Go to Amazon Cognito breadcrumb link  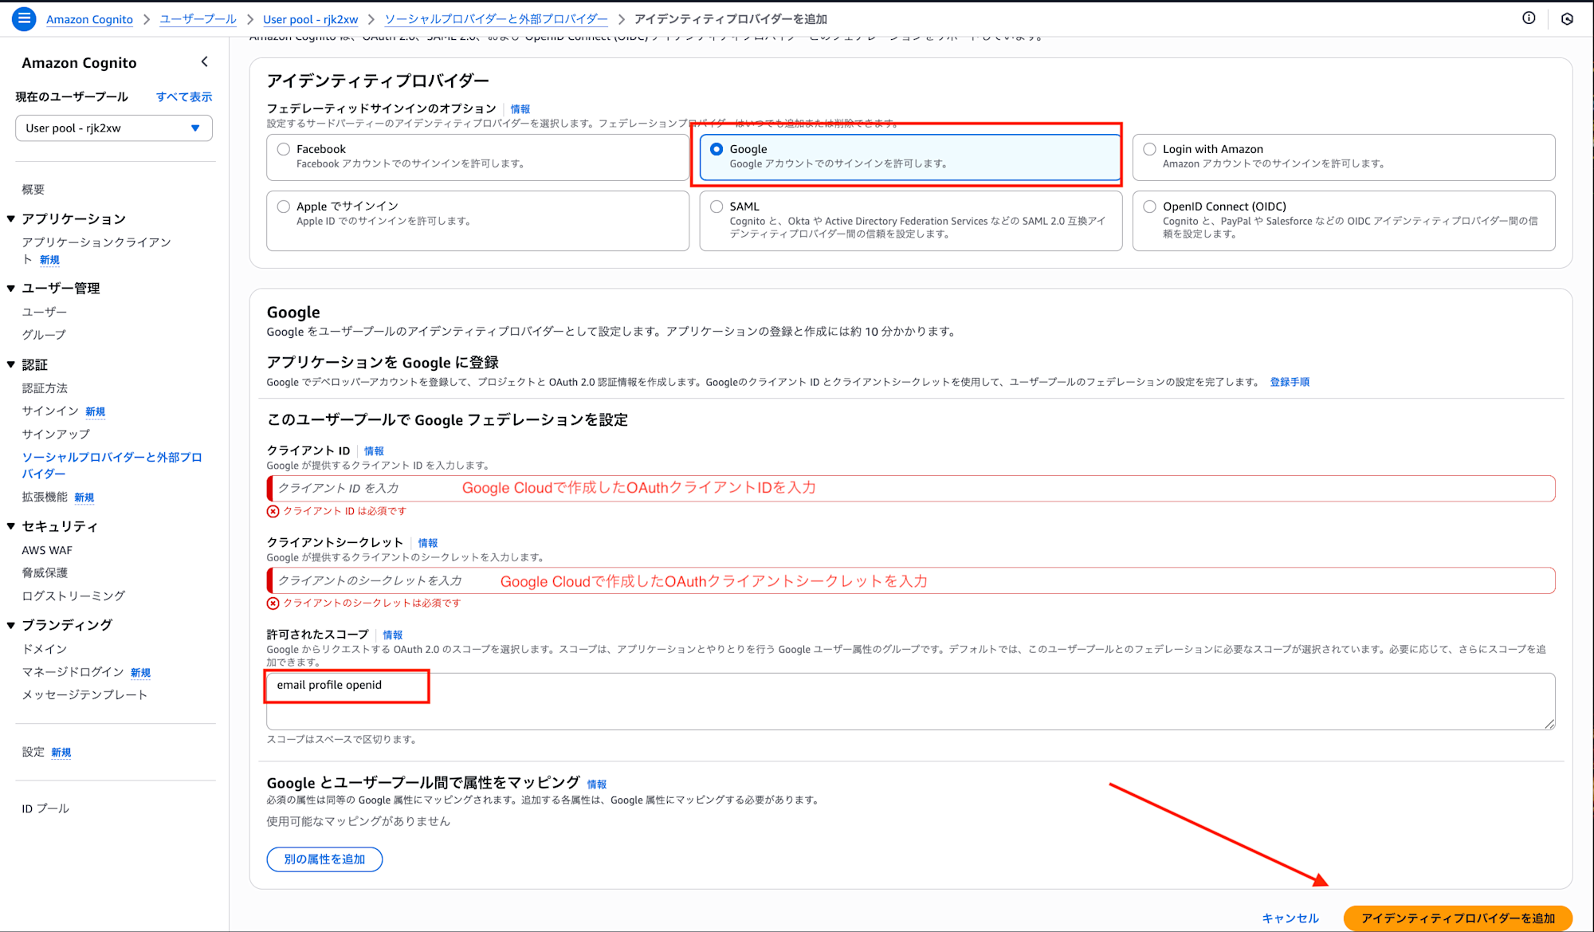[89, 19]
